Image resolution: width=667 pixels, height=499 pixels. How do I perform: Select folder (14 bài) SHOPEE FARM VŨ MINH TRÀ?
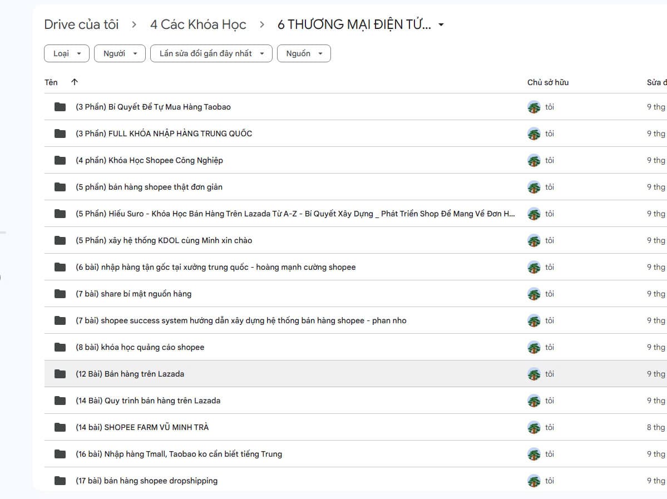[142, 427]
